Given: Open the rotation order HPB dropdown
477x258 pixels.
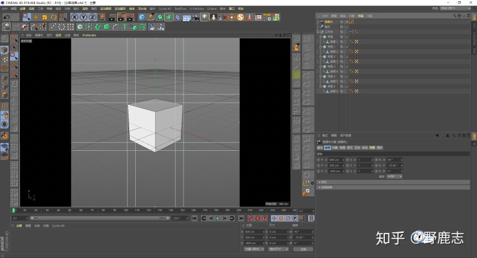Looking at the screenshot, I should point(395,177).
